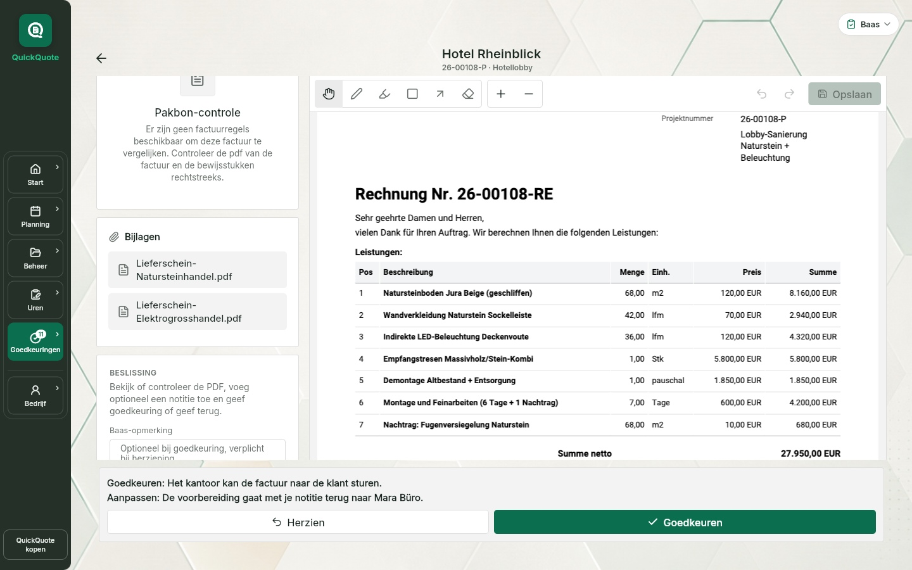
Task: Click the QuickQuote logo
Action: coord(35,30)
